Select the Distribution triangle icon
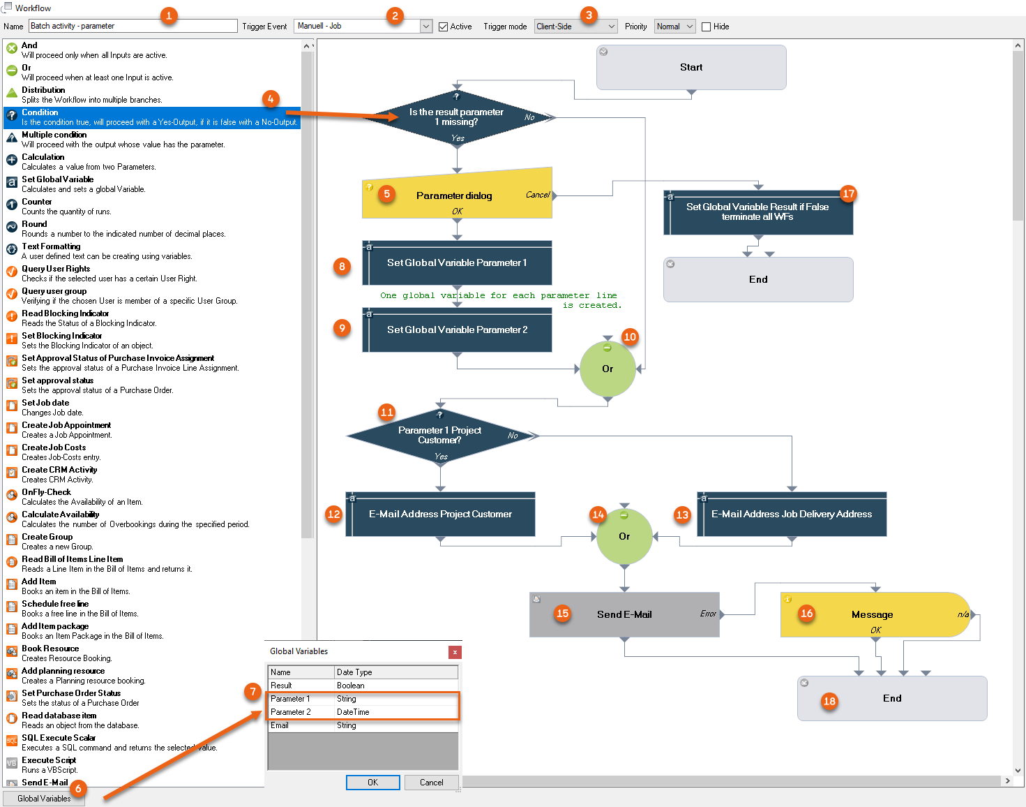The width and height of the screenshot is (1026, 807). coord(12,93)
